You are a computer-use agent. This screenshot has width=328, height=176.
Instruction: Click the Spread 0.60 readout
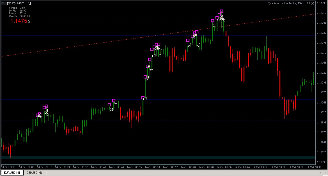[x=17, y=8]
